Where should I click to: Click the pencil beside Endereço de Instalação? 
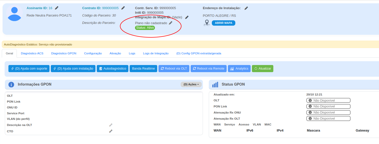pyautogui.click(x=246, y=8)
